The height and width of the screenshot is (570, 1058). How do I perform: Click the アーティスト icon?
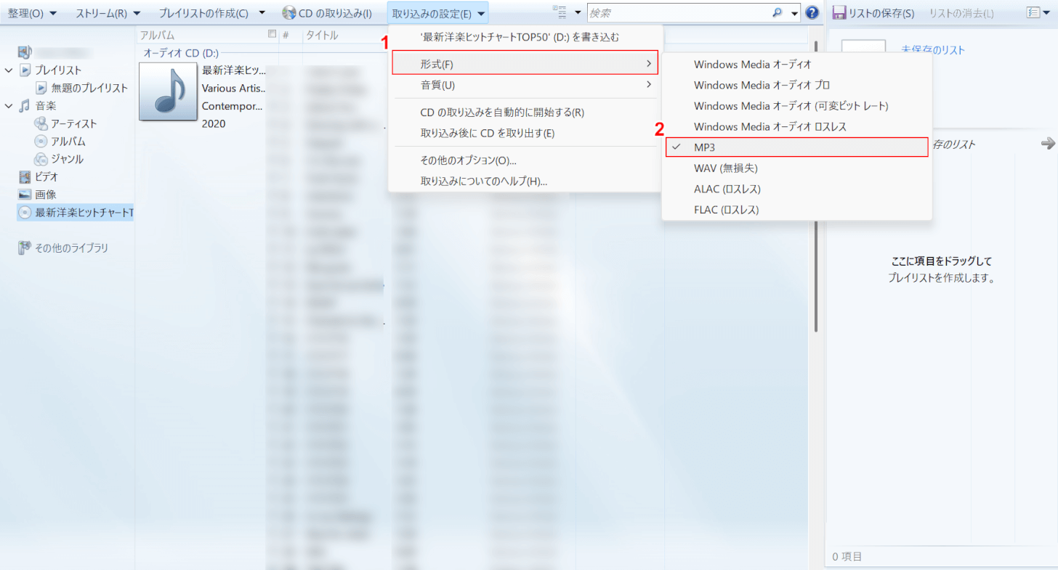pos(41,123)
